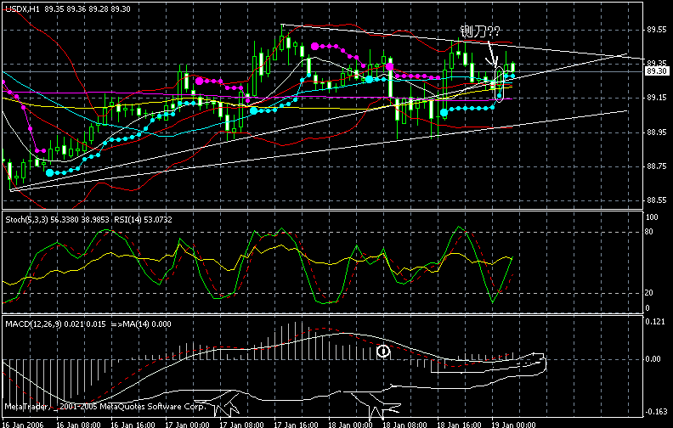Click the 88.95 price level label
This screenshot has width=673, height=428.
[x=657, y=132]
